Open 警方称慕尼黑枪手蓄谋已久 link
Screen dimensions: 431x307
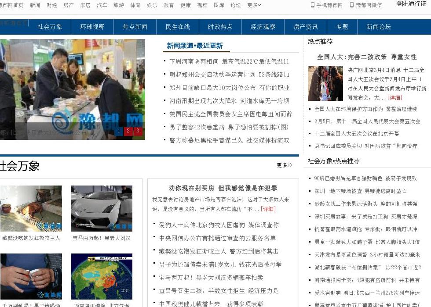coord(229,140)
